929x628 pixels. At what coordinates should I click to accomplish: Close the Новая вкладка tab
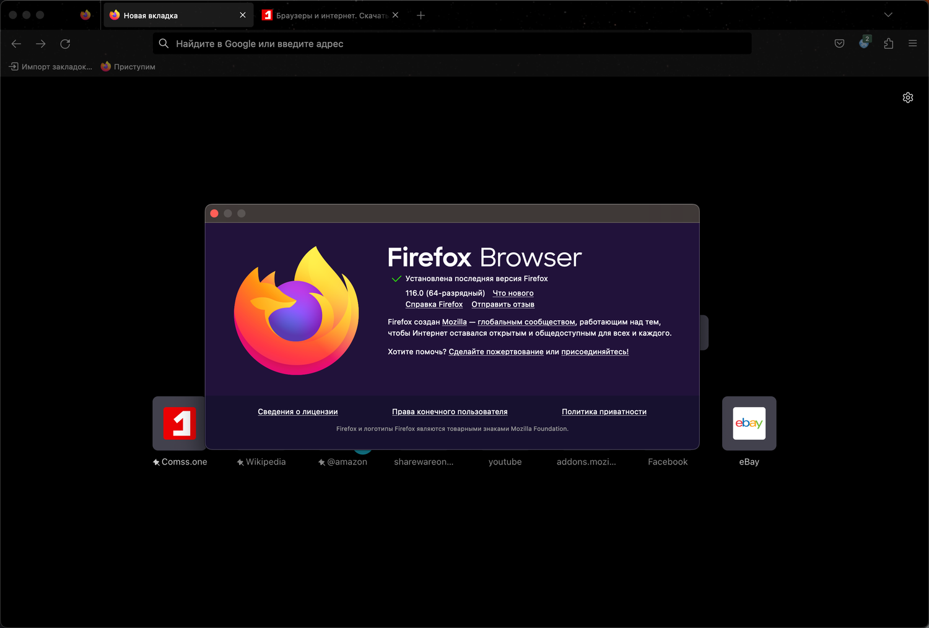(243, 15)
